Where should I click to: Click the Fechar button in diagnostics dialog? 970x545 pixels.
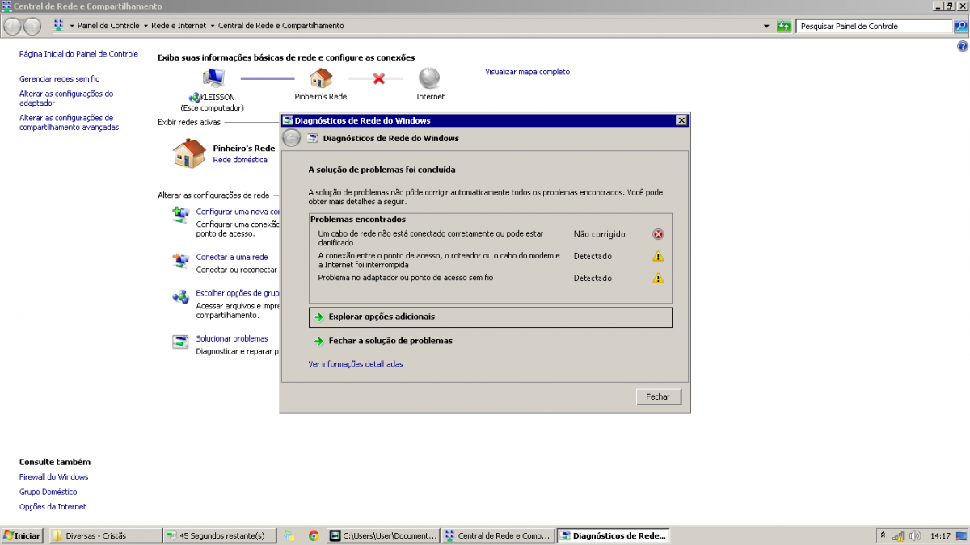click(658, 397)
